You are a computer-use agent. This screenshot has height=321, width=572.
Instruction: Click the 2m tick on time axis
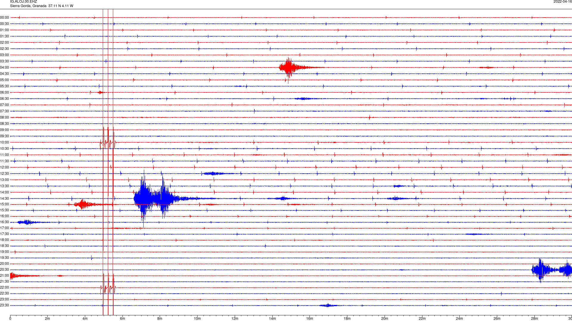(x=47, y=319)
